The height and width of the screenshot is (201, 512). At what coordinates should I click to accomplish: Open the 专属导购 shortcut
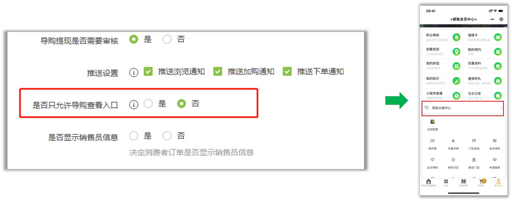click(x=453, y=144)
